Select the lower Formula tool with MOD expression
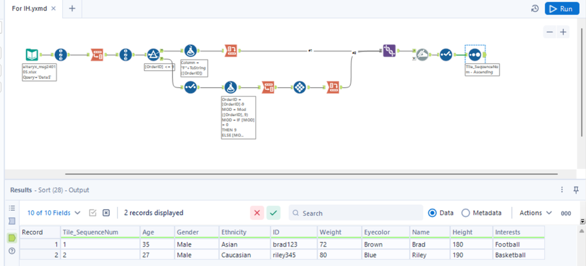586x266 pixels. pos(231,87)
